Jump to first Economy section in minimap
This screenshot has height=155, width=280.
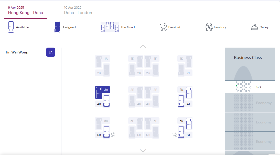pos(250,103)
